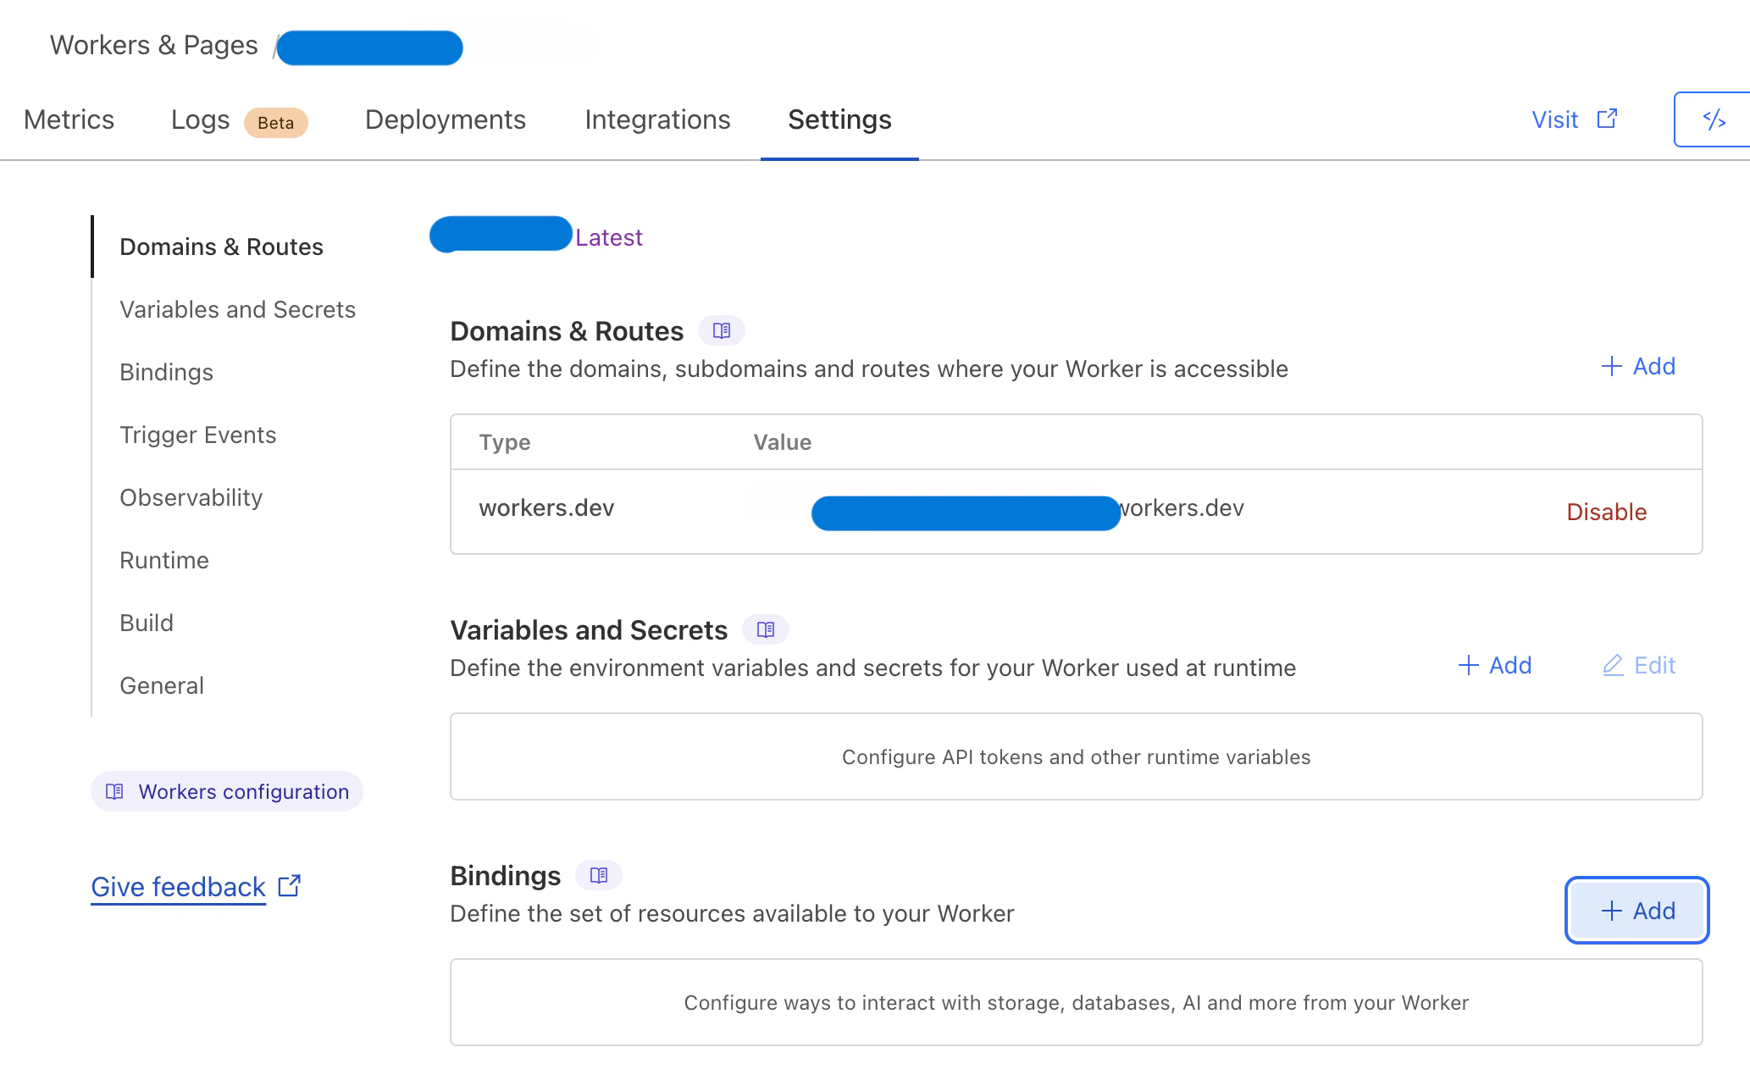
Task: Open Bindings documentation book icon
Action: pos(599,875)
